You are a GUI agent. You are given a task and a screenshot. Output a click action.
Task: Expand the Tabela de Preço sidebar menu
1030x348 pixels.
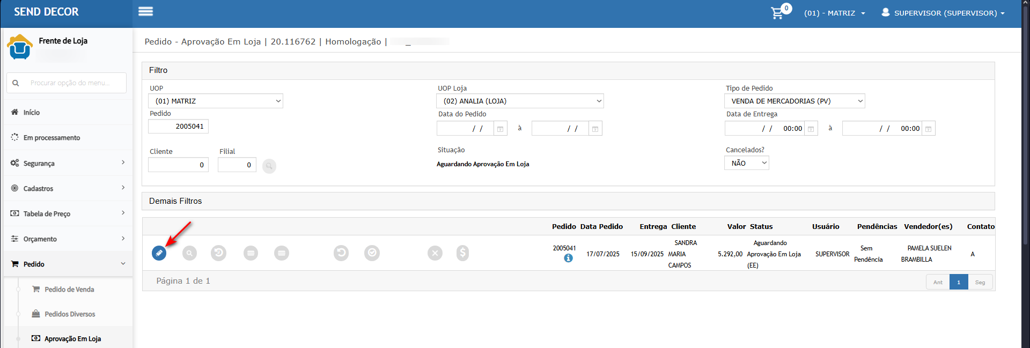click(68, 213)
